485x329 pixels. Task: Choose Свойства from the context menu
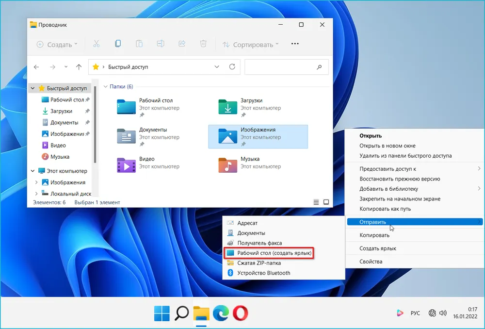(371, 262)
